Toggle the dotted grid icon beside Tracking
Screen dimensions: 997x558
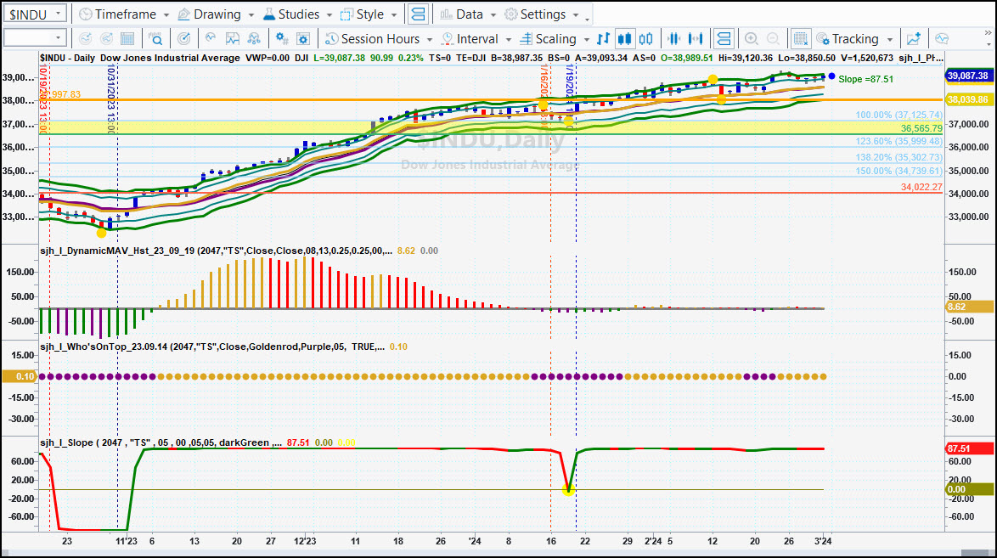click(801, 39)
